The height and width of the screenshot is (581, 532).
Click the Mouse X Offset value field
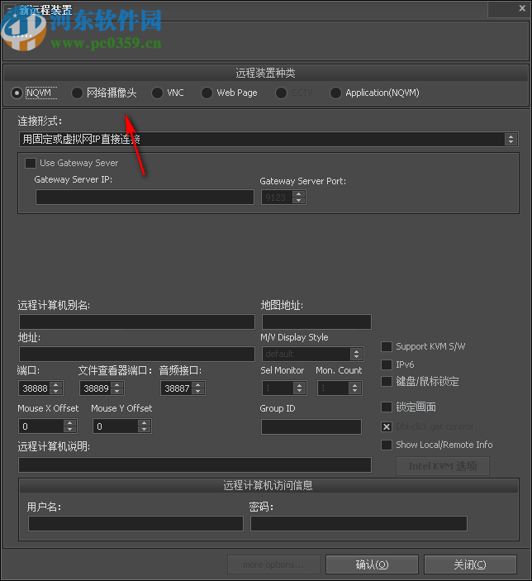coord(41,426)
